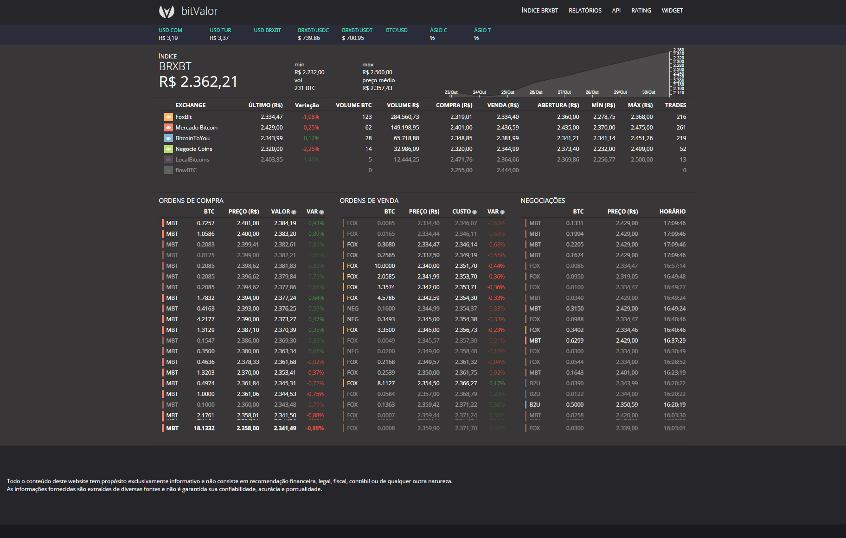Open RELATÓRIOS menu item
The height and width of the screenshot is (538, 846).
point(585,10)
